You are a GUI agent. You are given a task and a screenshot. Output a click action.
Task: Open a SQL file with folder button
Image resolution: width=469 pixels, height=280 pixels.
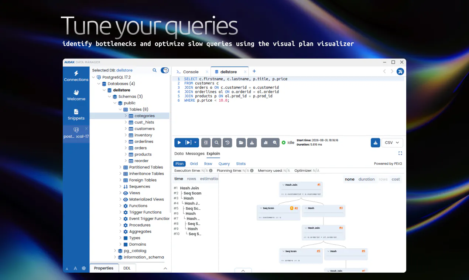point(241,143)
